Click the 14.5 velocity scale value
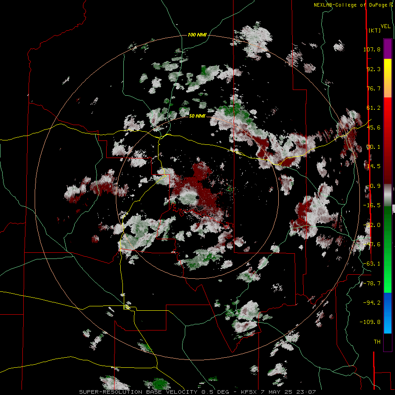The height and width of the screenshot is (395, 395). tap(373, 166)
